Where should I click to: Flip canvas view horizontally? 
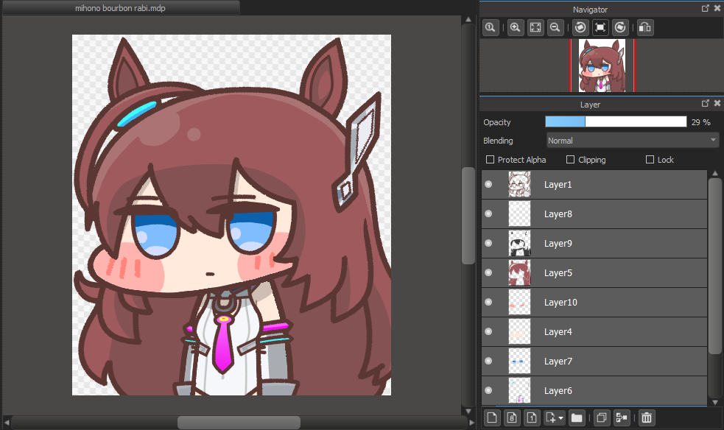(x=645, y=28)
